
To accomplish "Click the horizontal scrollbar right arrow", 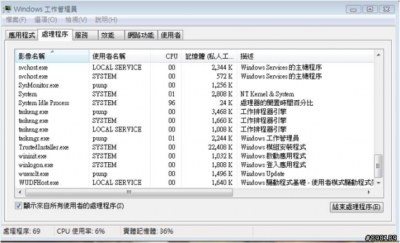I will pos(369,192).
